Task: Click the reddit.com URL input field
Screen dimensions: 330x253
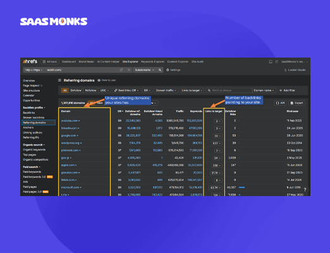Action: point(82,70)
